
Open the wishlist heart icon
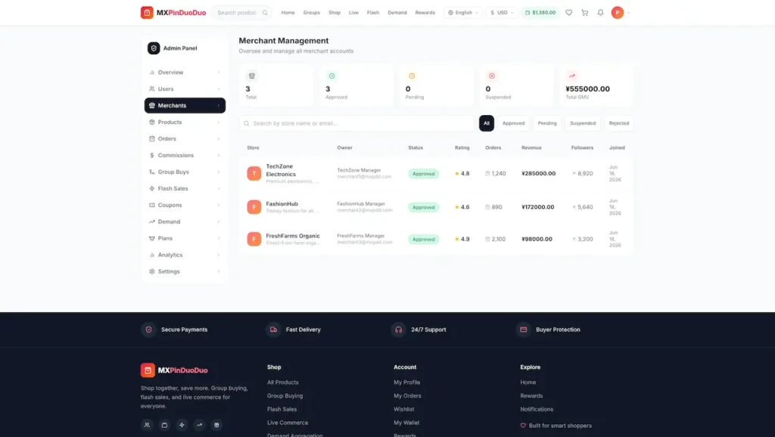[569, 12]
